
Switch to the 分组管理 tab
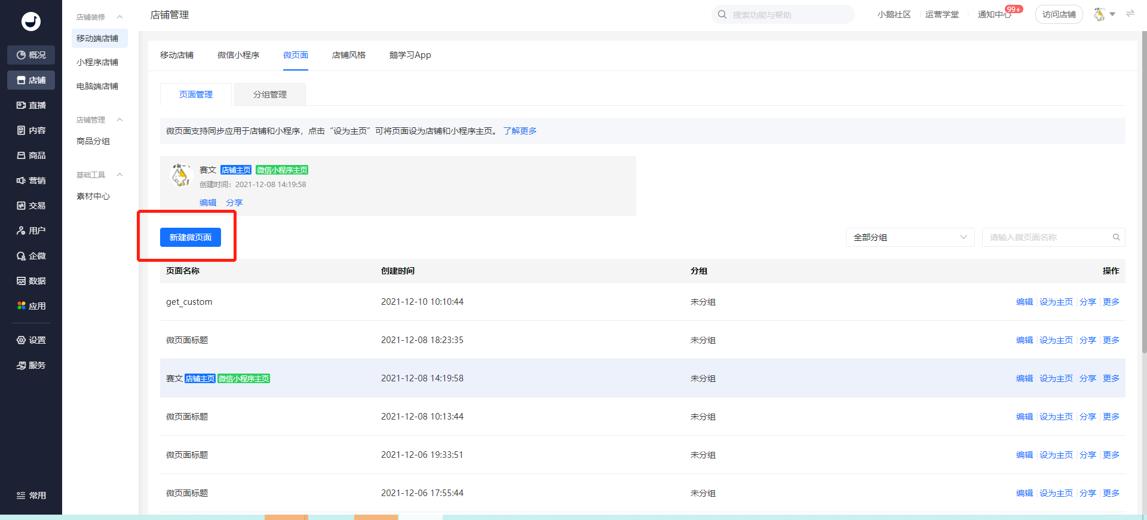(x=270, y=94)
